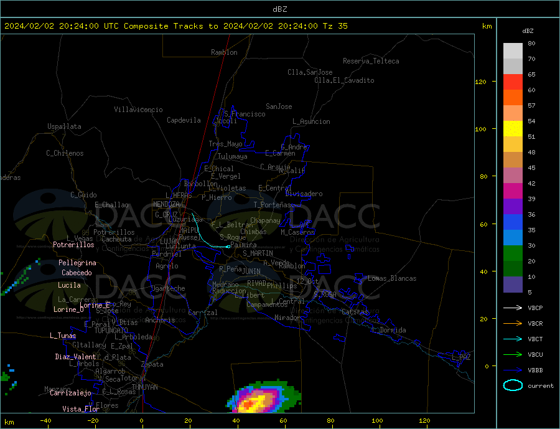Click the cyan storm track endpoint near Palmira
560x429 pixels.
click(228, 247)
